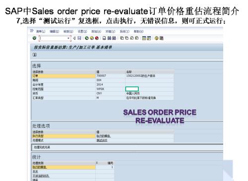The width and height of the screenshot is (248, 181).
Task: Click the binoculars Find icon
Action: [109, 38]
